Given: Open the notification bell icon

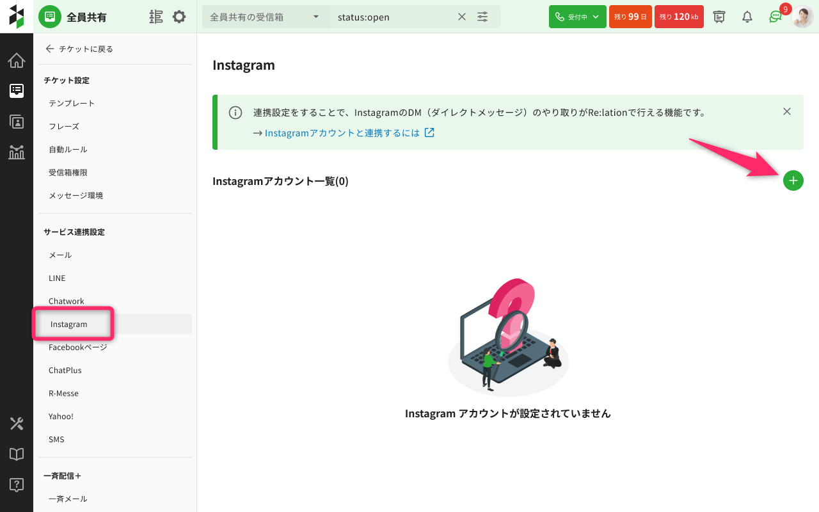Looking at the screenshot, I should pyautogui.click(x=747, y=17).
